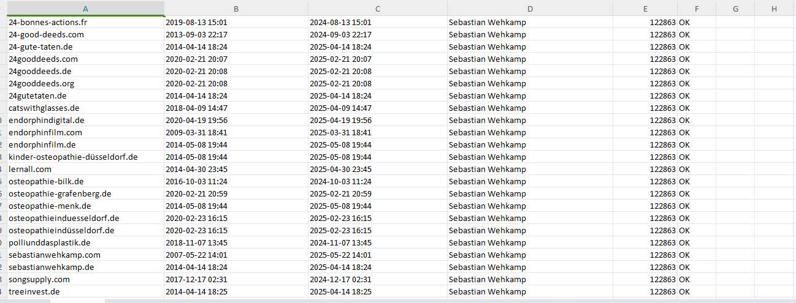Select column B header

click(236, 9)
